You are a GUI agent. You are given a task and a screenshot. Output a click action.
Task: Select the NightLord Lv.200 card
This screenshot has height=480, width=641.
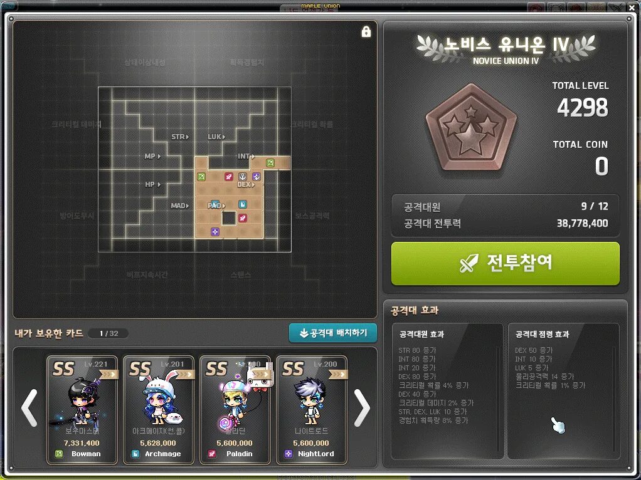point(311,410)
